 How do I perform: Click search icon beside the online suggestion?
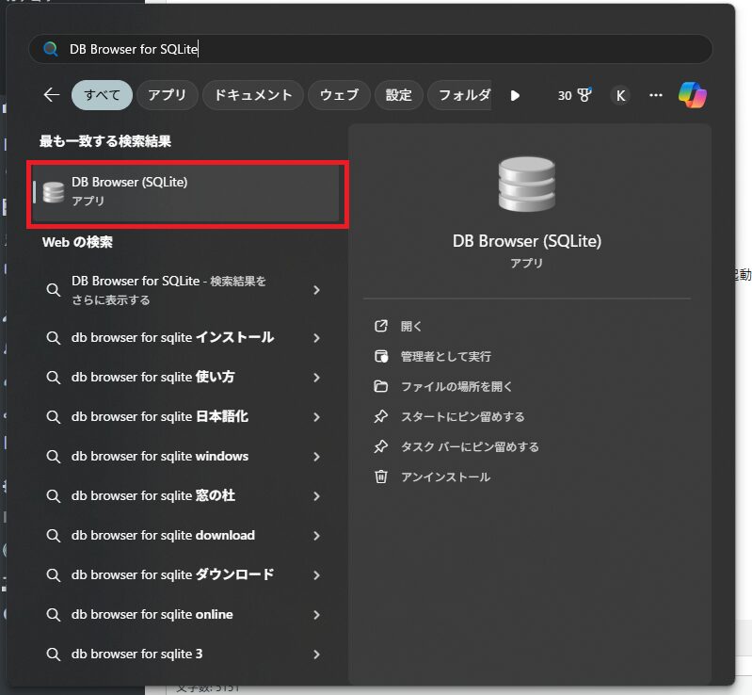click(x=54, y=615)
